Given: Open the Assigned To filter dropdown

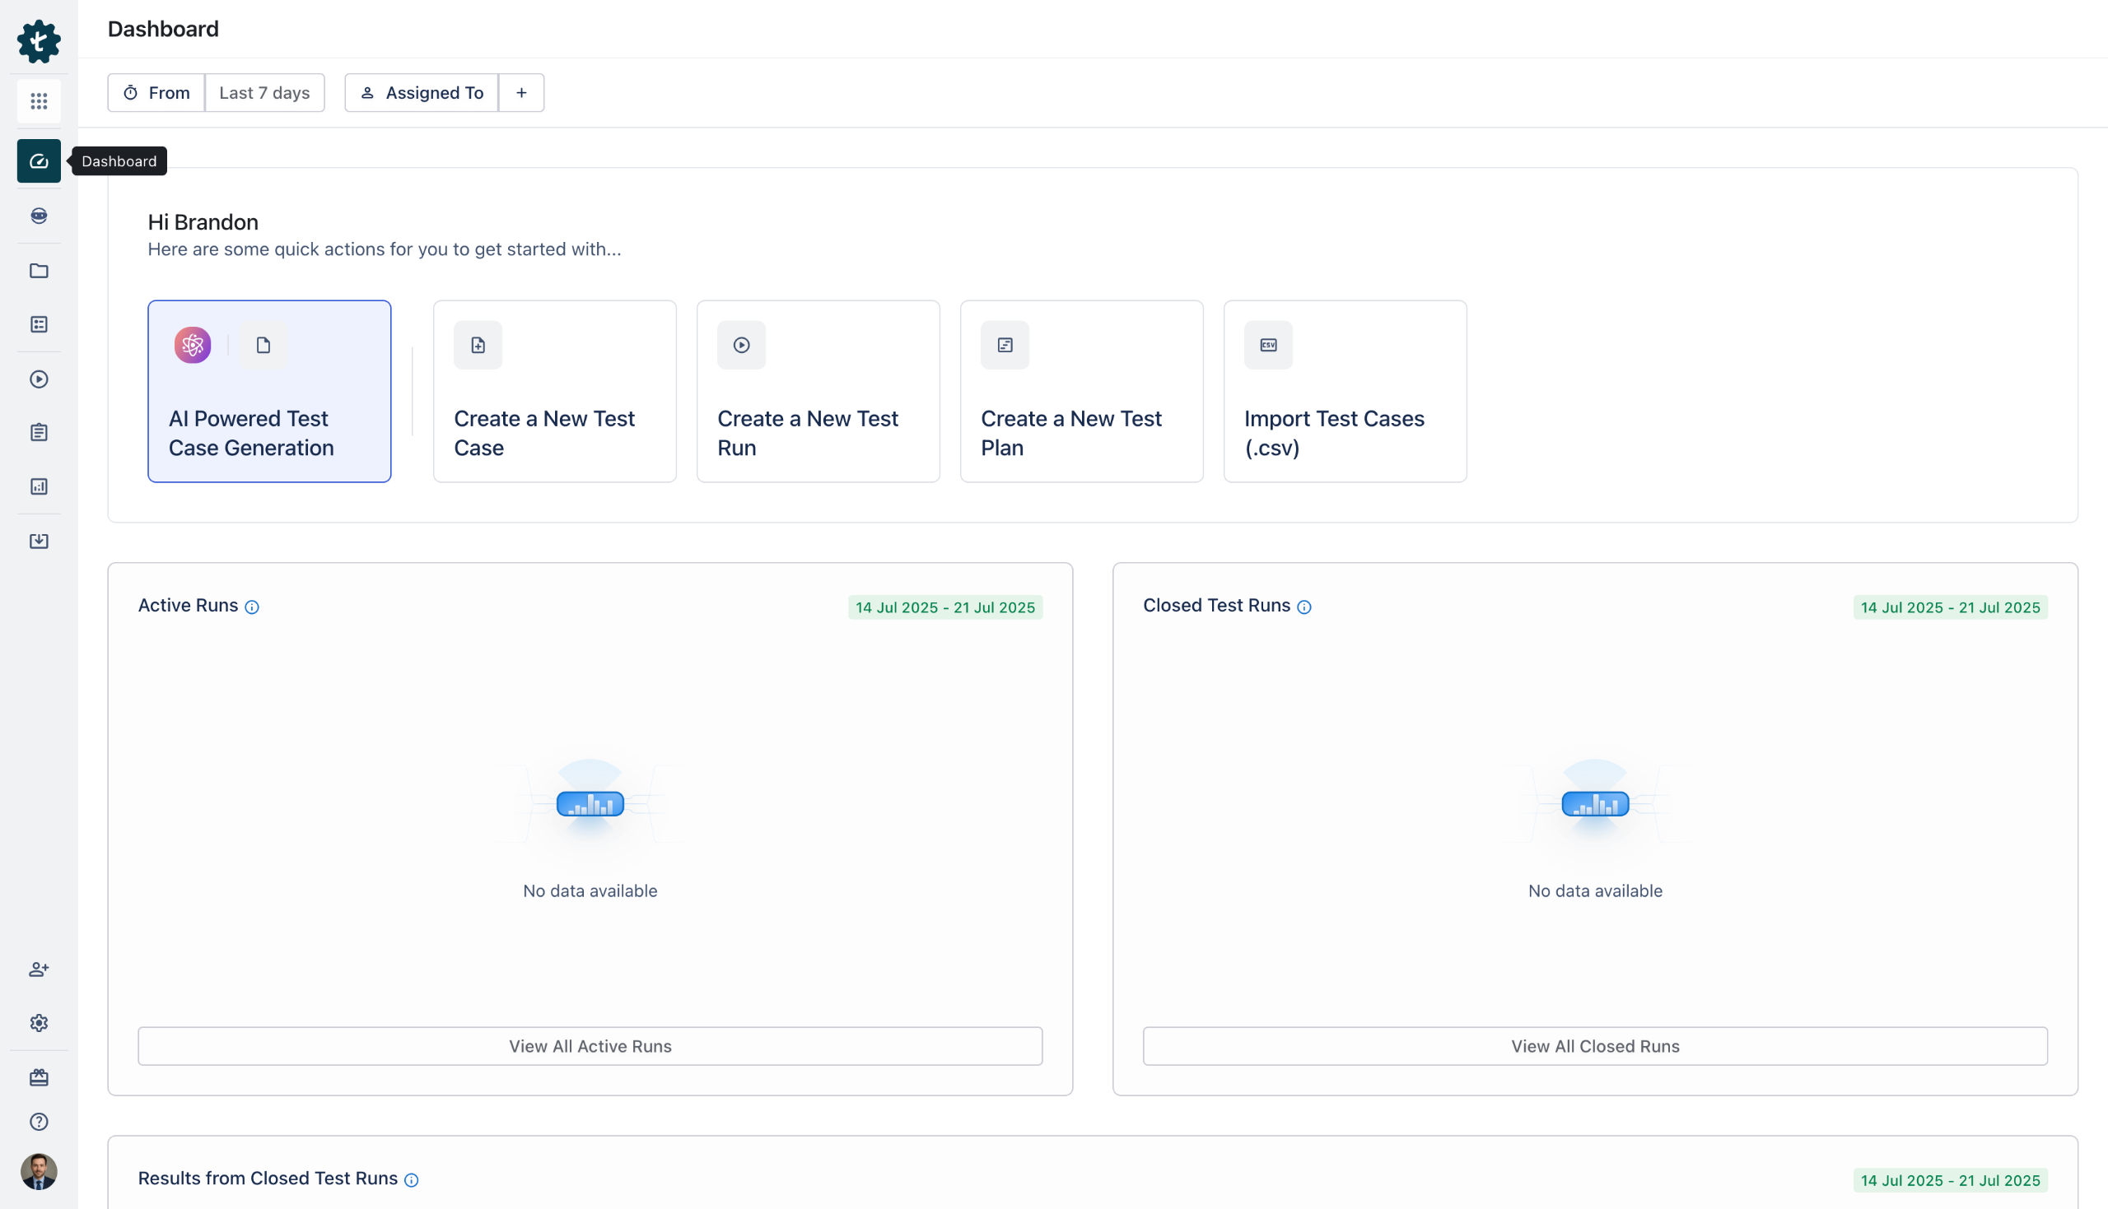Looking at the screenshot, I should pyautogui.click(x=422, y=93).
